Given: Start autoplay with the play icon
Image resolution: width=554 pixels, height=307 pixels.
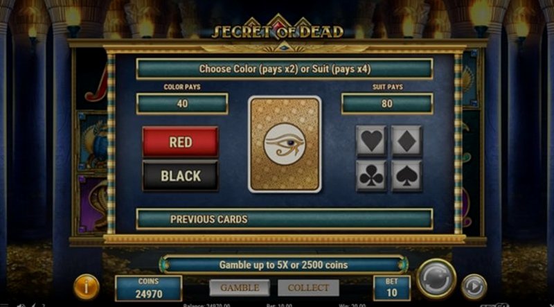Looking at the screenshot, I should 474,287.
